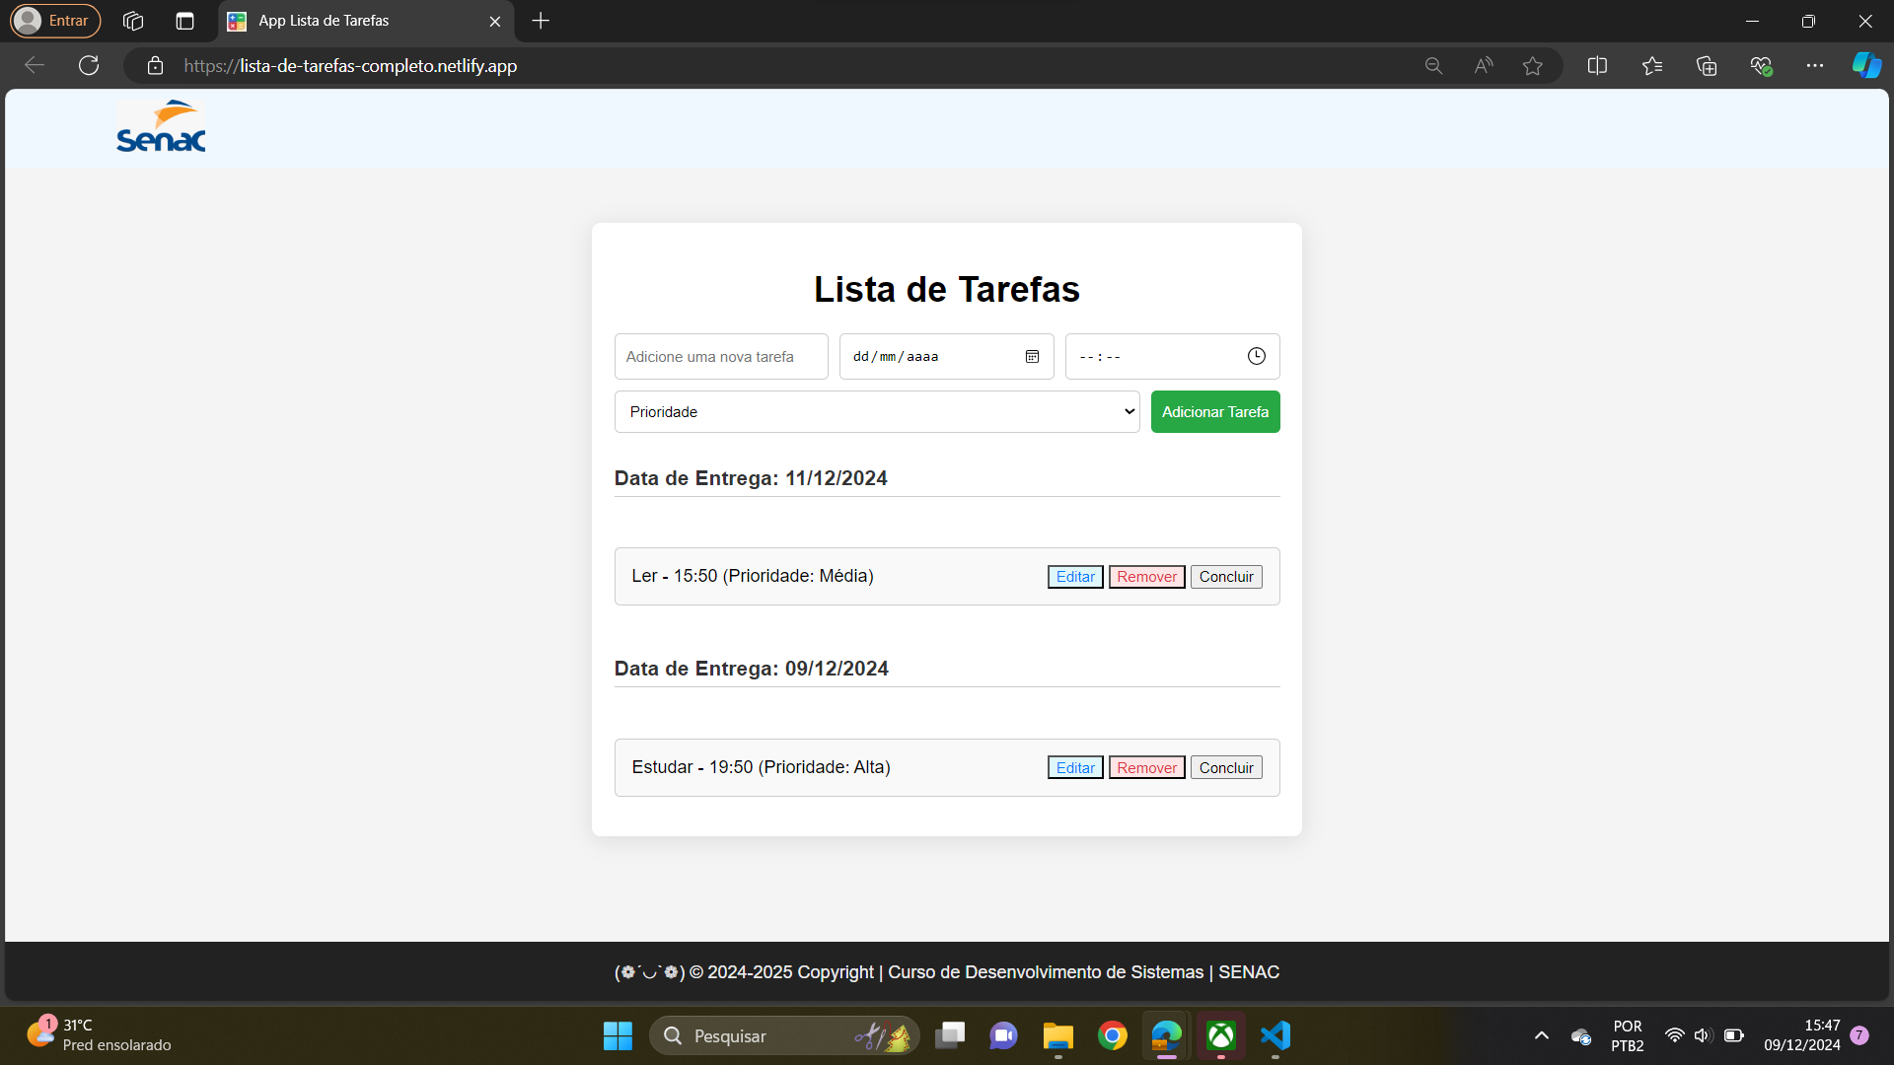Open Visual Studio Code from taskbar
Viewport: 1894px width, 1065px height.
pos(1275,1035)
